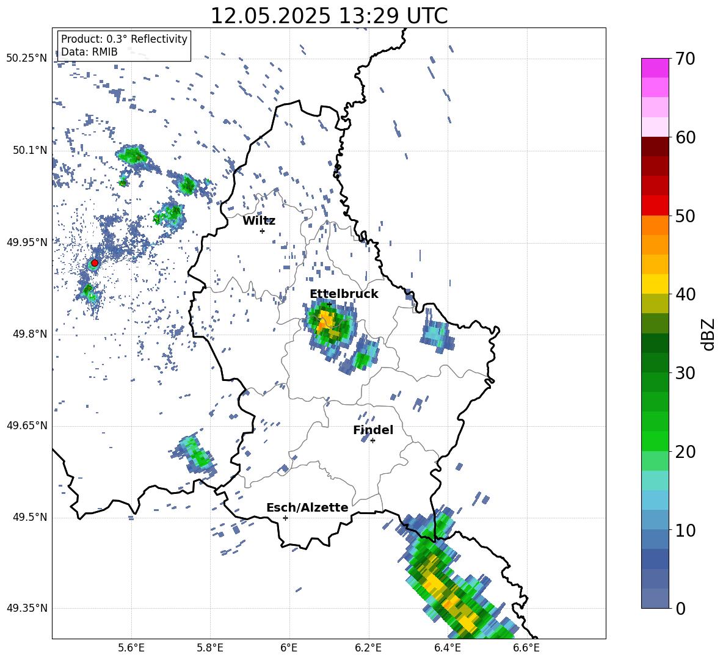Click the 49.95°N latitude label

click(27, 242)
